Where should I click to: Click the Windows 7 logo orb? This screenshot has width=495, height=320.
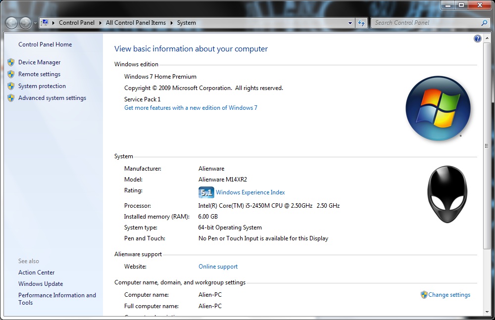pos(438,108)
